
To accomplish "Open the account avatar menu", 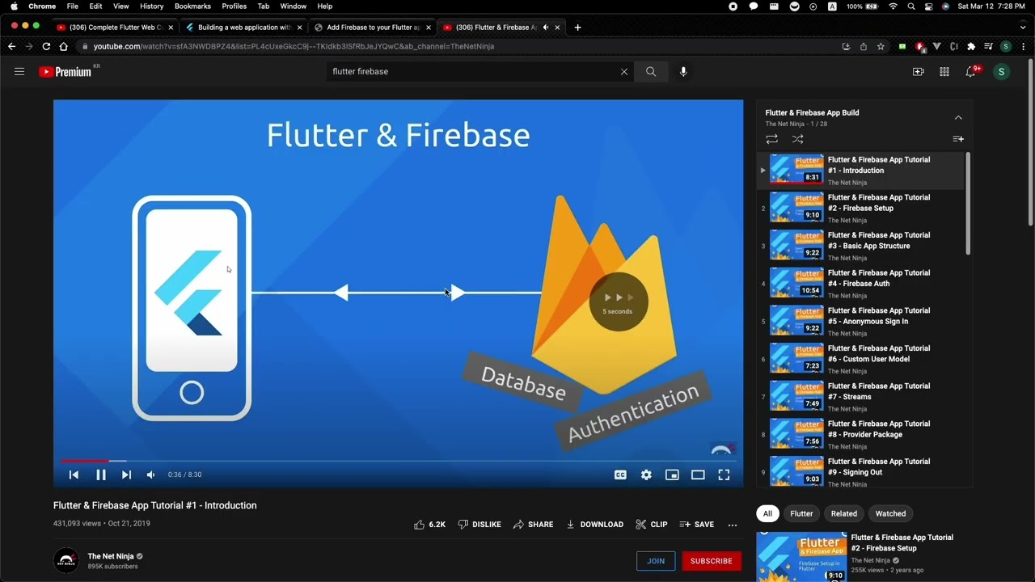I will 1001,72.
